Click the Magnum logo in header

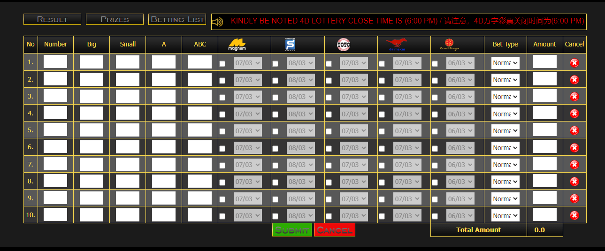pos(237,45)
